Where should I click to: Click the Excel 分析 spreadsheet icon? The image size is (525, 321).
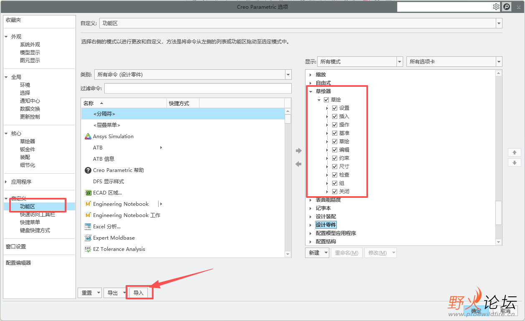(88, 227)
